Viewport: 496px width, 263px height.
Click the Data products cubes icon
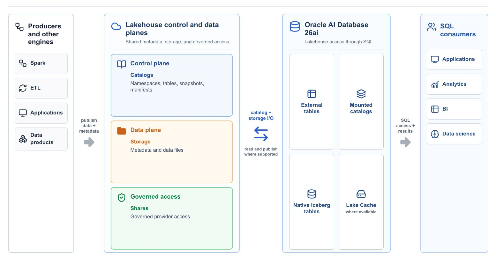[23, 139]
